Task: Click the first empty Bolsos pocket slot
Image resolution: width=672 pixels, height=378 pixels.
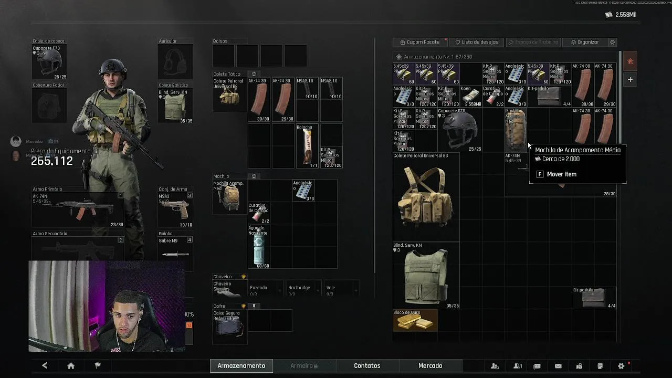Action: [224, 56]
